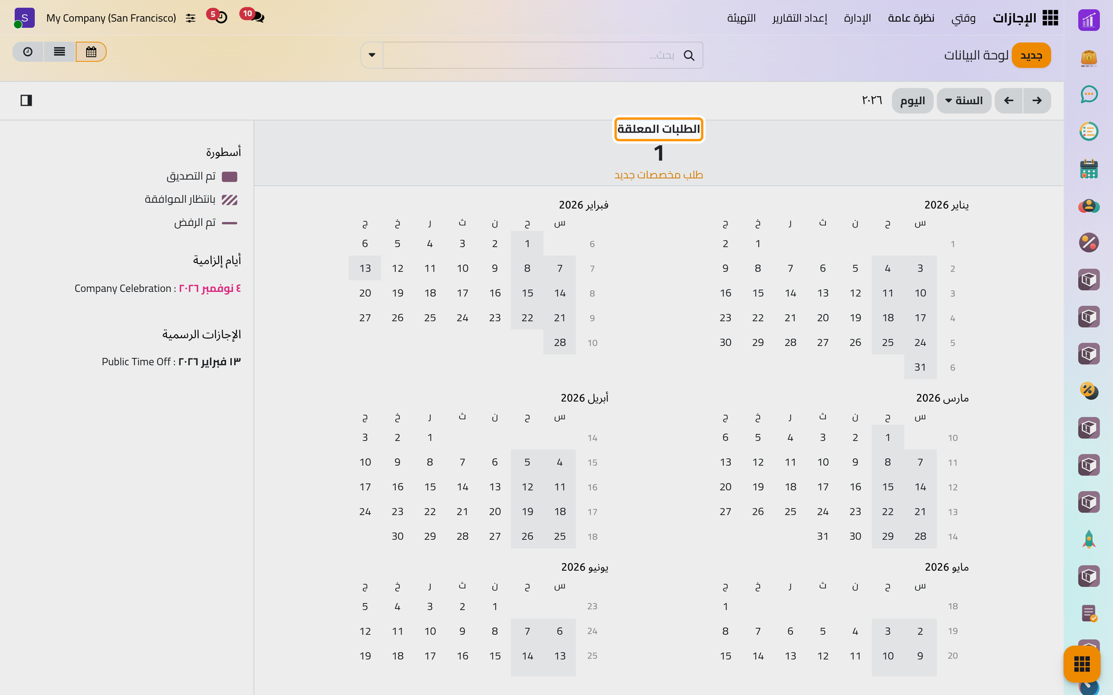Open the التهيئة menu

[741, 18]
